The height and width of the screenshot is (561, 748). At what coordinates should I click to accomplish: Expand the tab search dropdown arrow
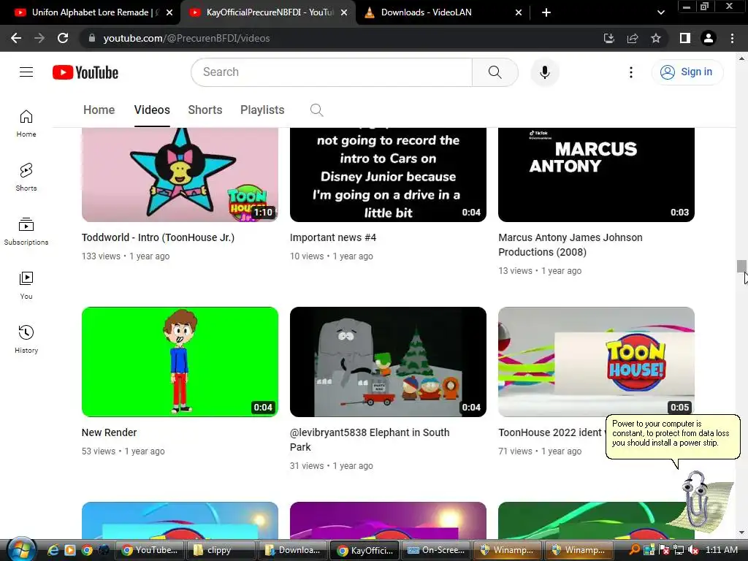660,12
